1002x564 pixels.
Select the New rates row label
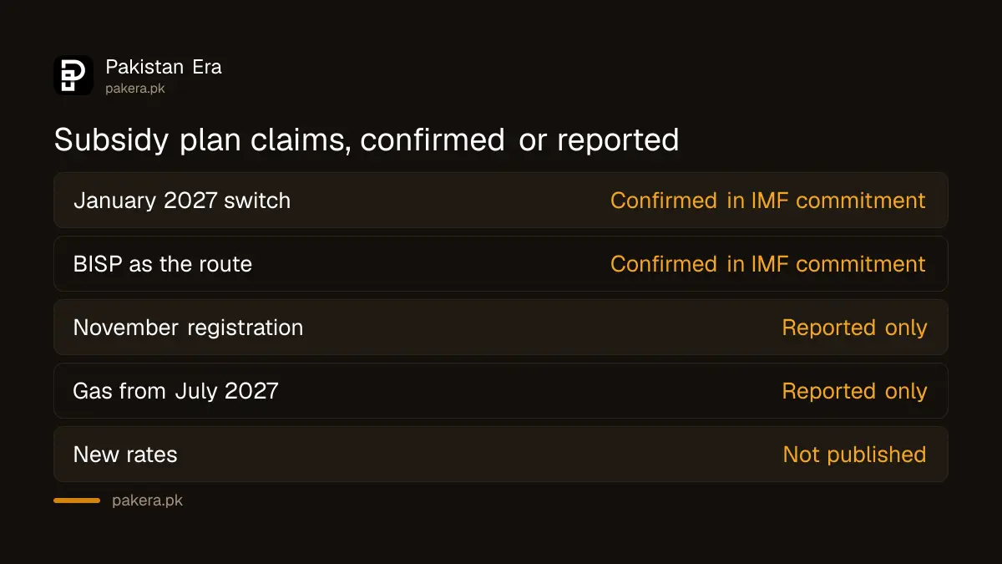125,455
